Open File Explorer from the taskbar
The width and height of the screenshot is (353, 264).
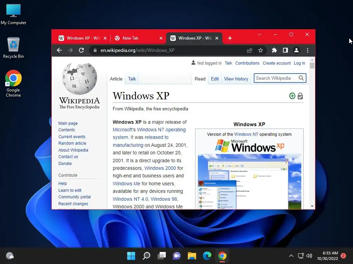click(x=192, y=256)
